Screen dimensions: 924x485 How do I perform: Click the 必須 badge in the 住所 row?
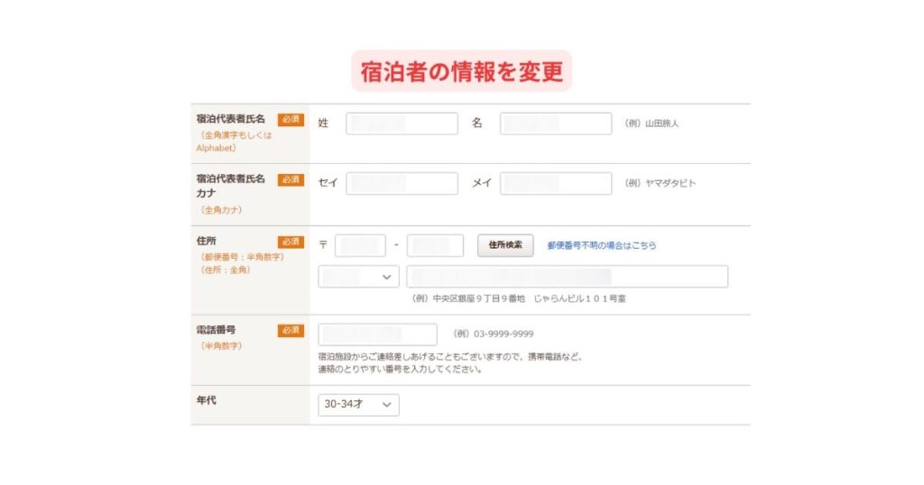pyautogui.click(x=291, y=242)
